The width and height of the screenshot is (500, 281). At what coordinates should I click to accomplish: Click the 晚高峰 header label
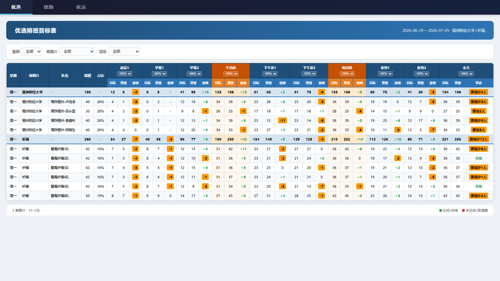(x=347, y=68)
